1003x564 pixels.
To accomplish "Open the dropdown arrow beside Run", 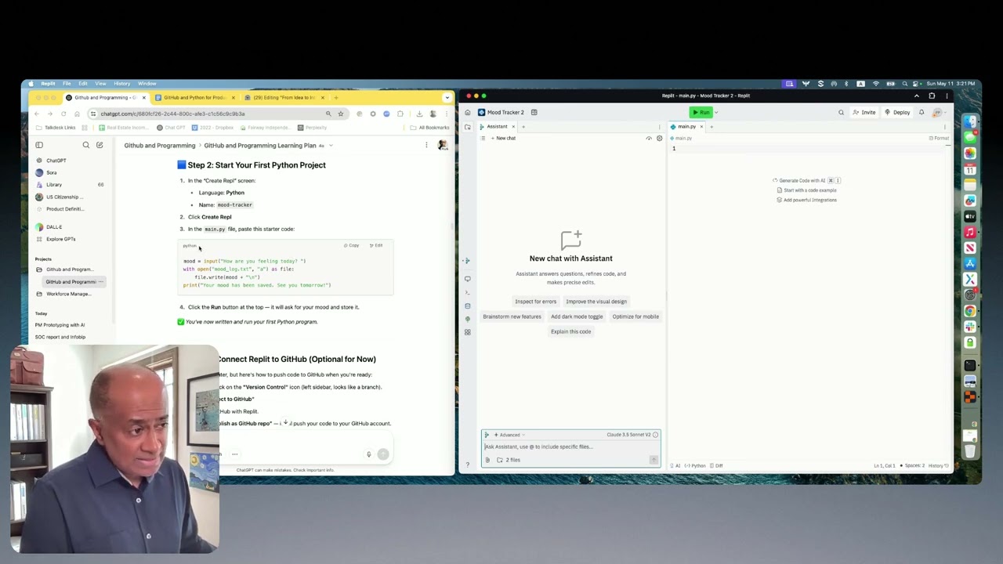I will (716, 112).
